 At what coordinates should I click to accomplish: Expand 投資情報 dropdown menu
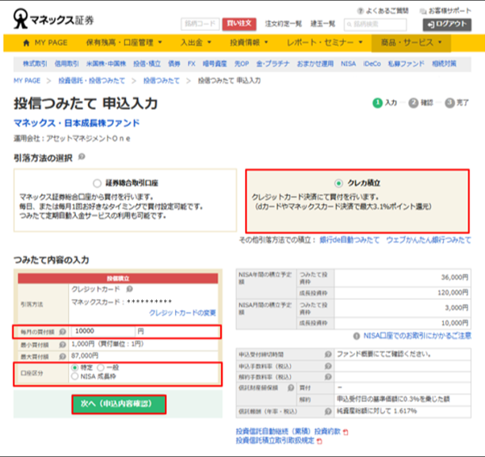[249, 43]
